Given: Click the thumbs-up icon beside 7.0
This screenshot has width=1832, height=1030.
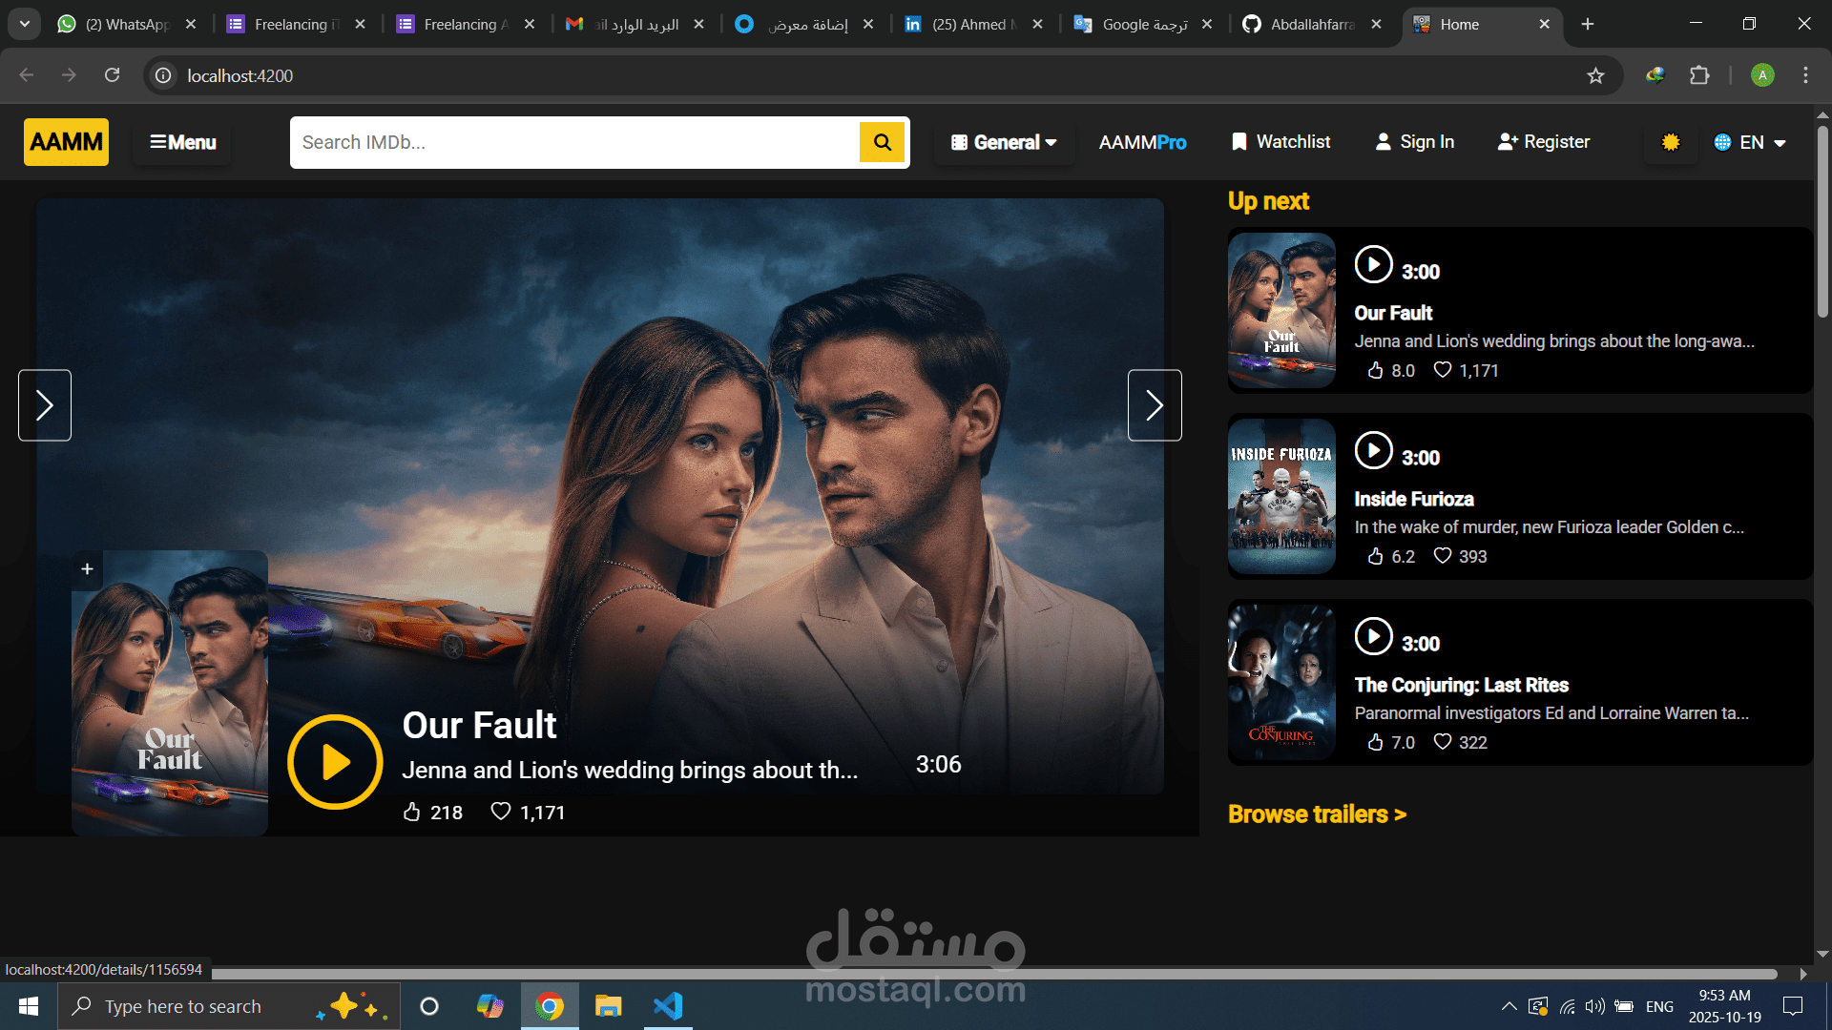Looking at the screenshot, I should pos(1375,742).
